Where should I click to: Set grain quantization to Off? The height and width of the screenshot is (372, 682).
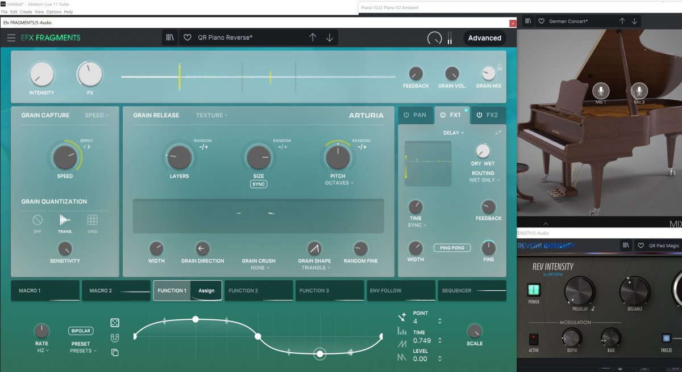click(x=38, y=220)
